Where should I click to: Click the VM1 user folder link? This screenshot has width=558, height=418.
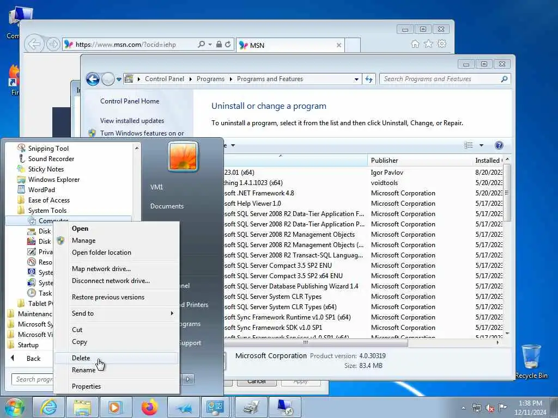pyautogui.click(x=156, y=187)
